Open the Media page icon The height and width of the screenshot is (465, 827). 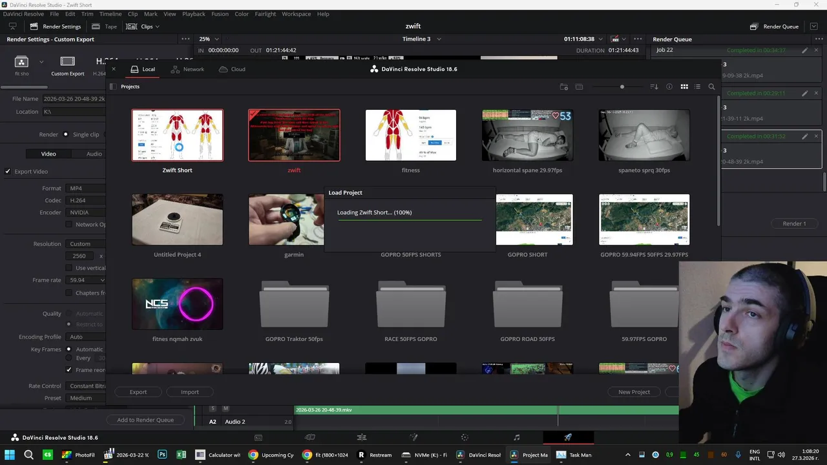click(258, 437)
